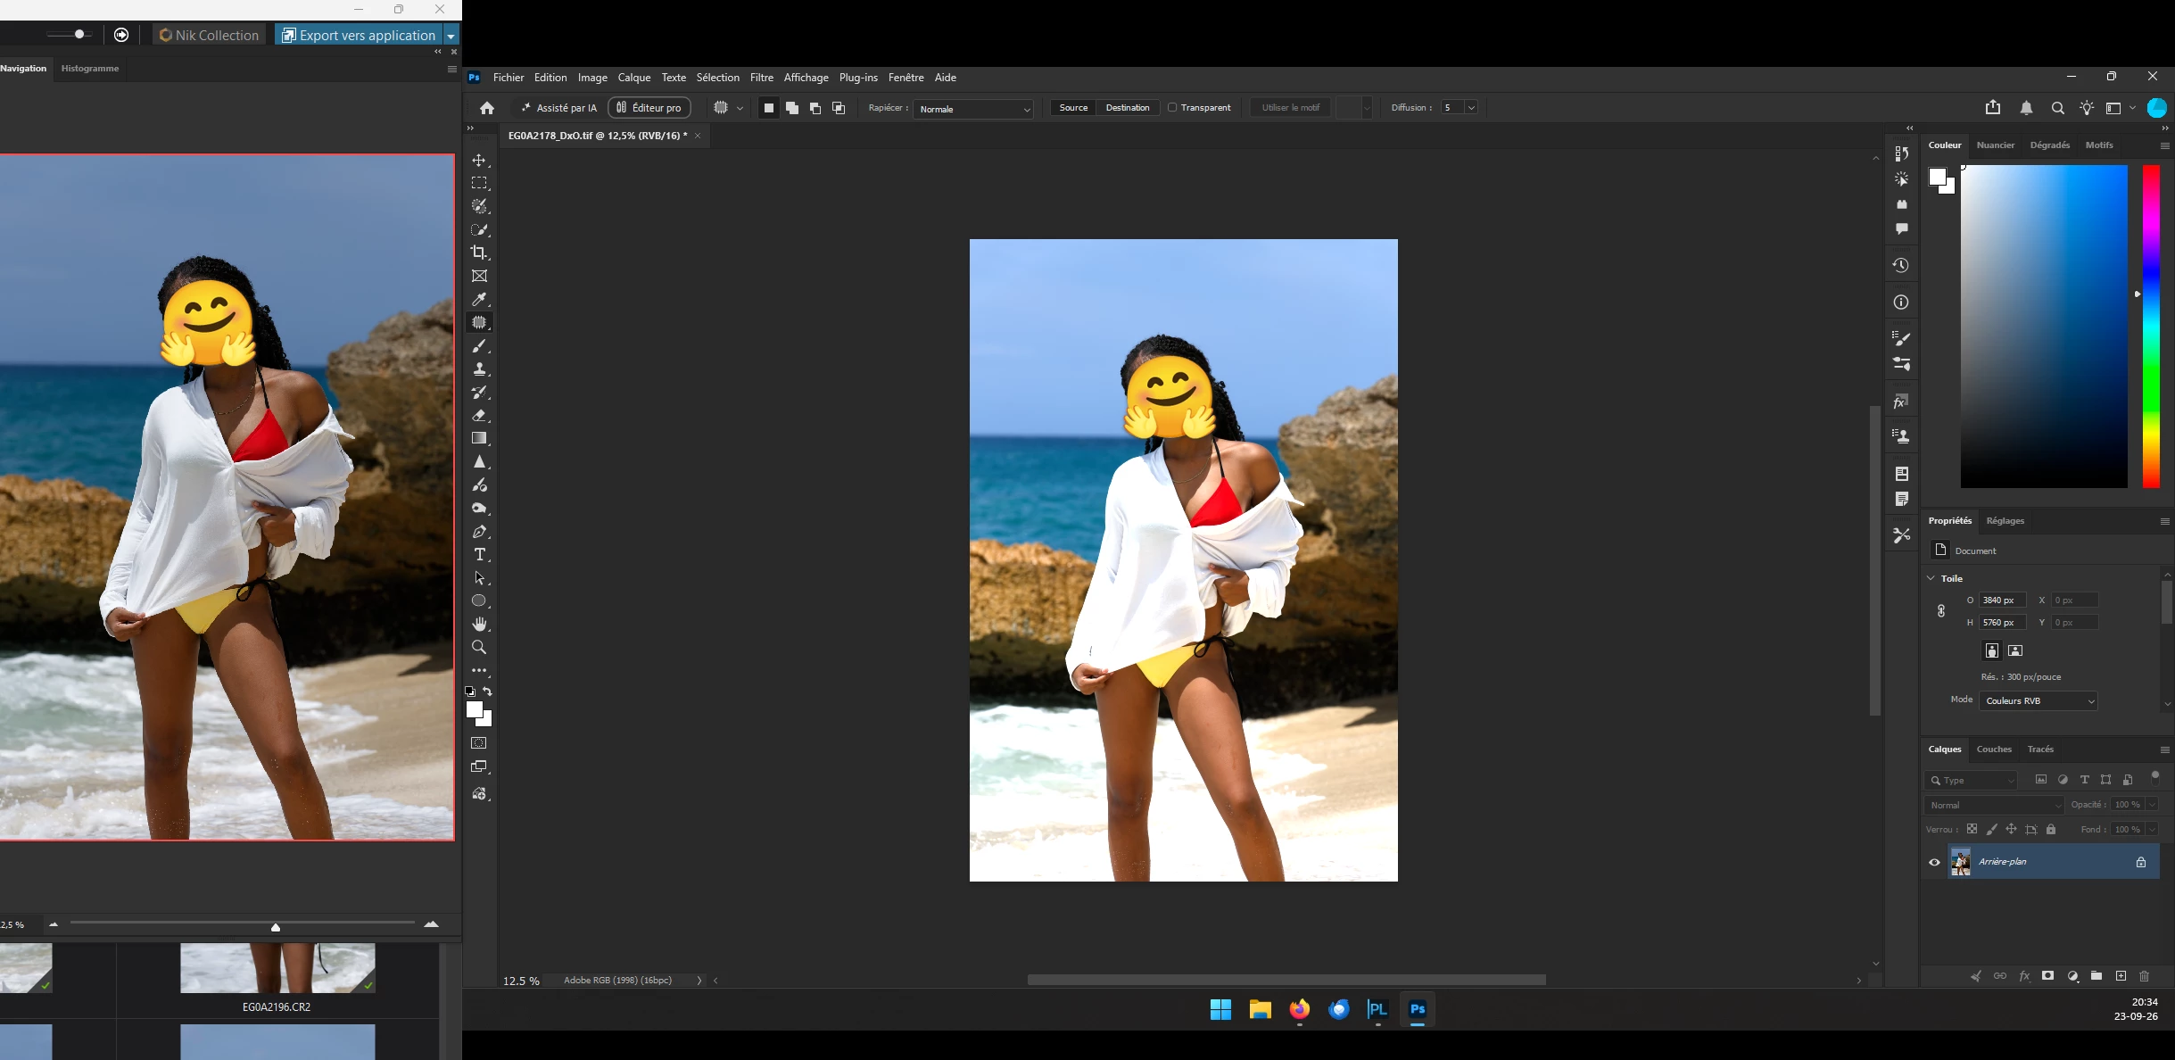The width and height of the screenshot is (2175, 1060).
Task: Hide the Arrière-plan layer with eye icon
Action: [x=1934, y=862]
